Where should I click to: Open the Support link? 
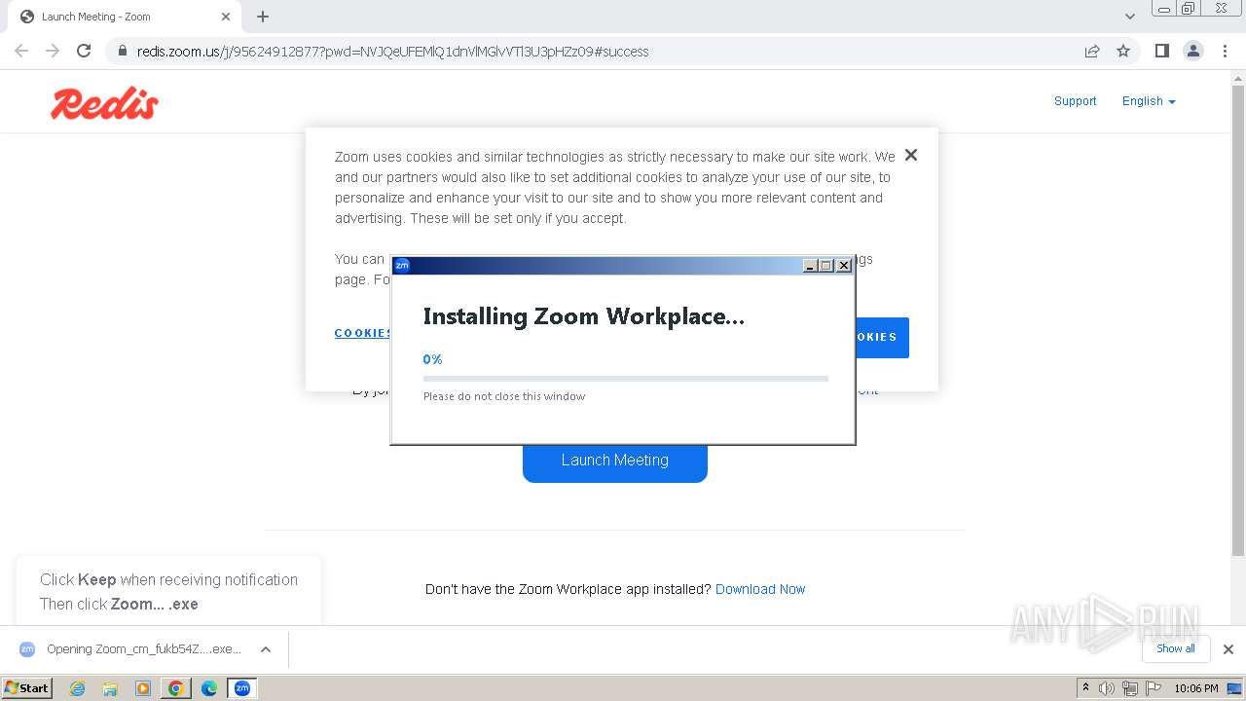coord(1075,101)
